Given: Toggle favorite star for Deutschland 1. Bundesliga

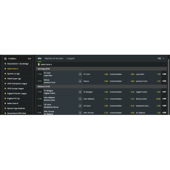Looking at the screenshot, I should (x=5, y=64).
